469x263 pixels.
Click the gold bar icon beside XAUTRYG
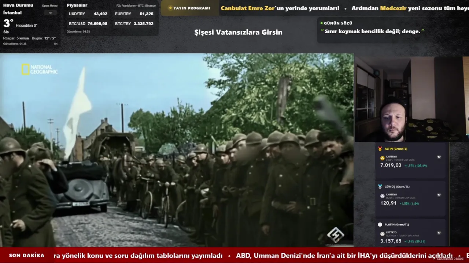tap(383, 158)
